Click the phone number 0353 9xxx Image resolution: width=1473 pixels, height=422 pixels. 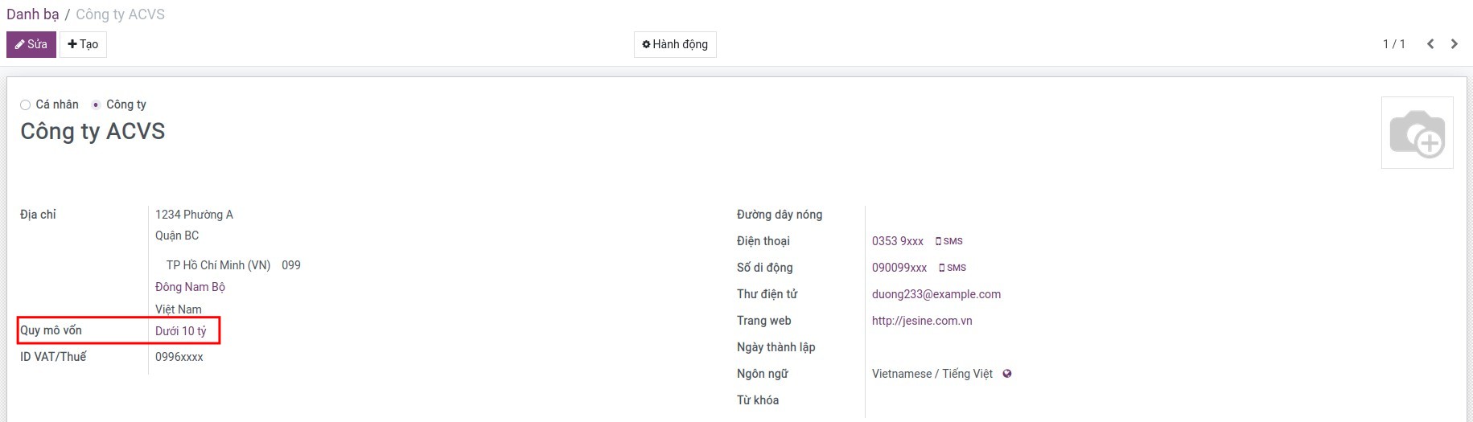tap(897, 241)
